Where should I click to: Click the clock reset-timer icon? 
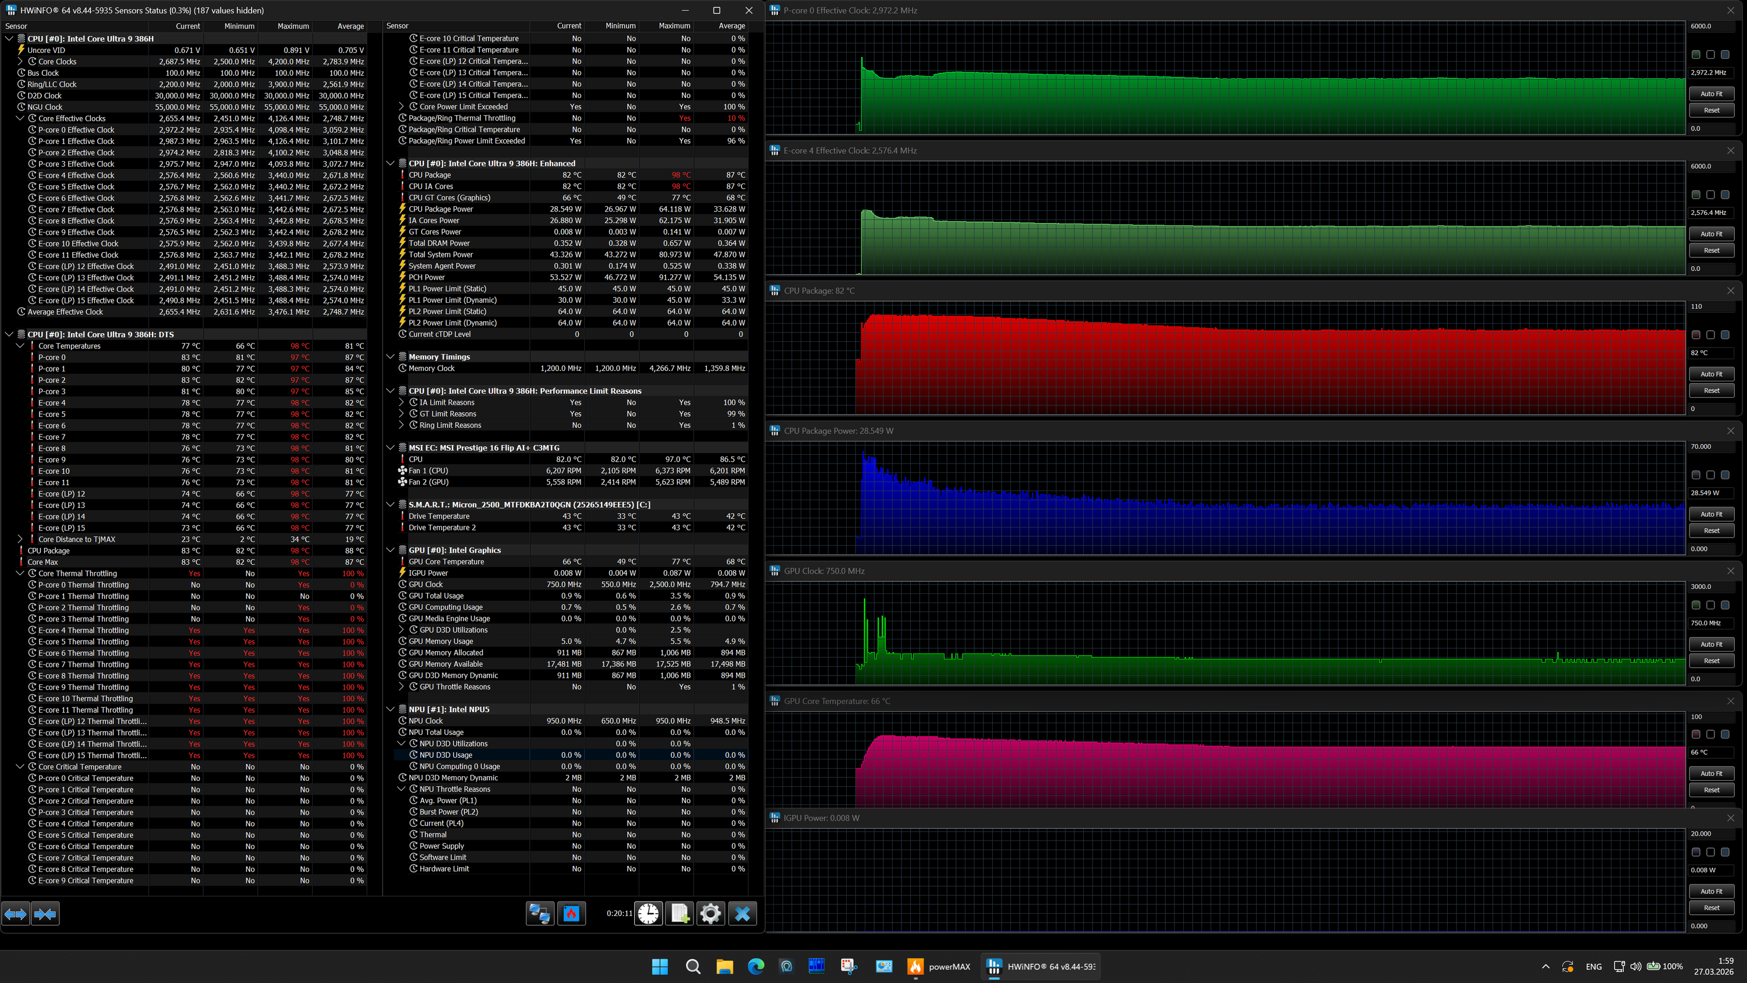click(648, 913)
